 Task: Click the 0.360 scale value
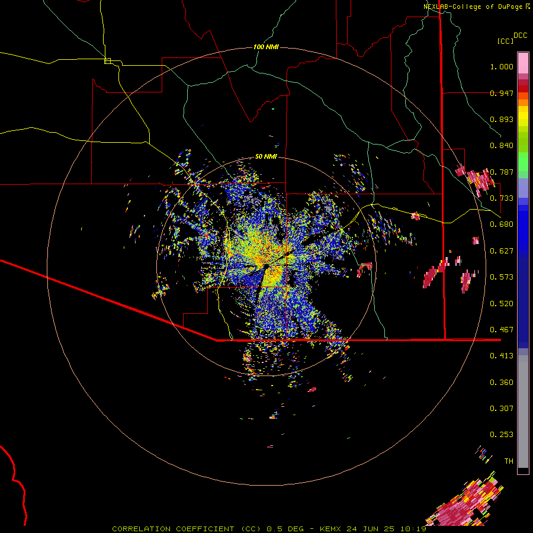[x=502, y=383]
